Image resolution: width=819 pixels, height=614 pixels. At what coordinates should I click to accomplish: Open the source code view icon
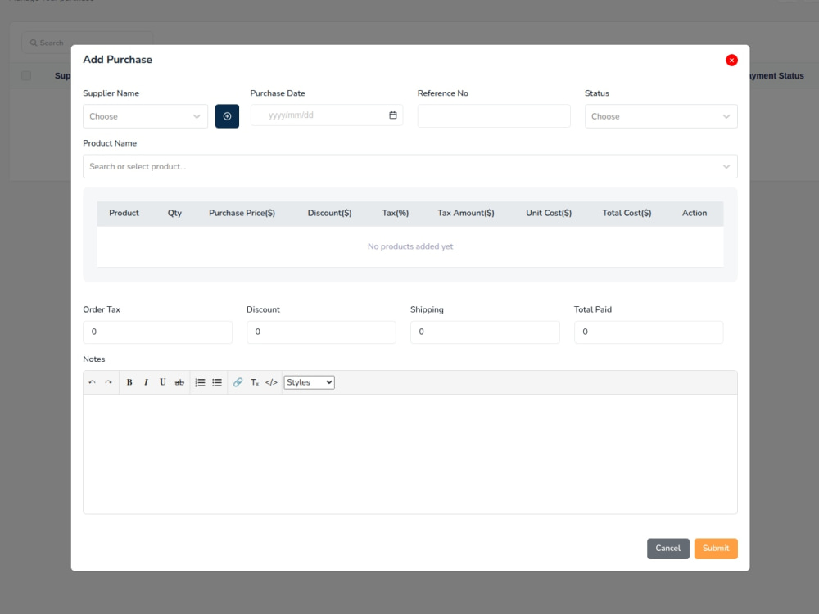[271, 382]
